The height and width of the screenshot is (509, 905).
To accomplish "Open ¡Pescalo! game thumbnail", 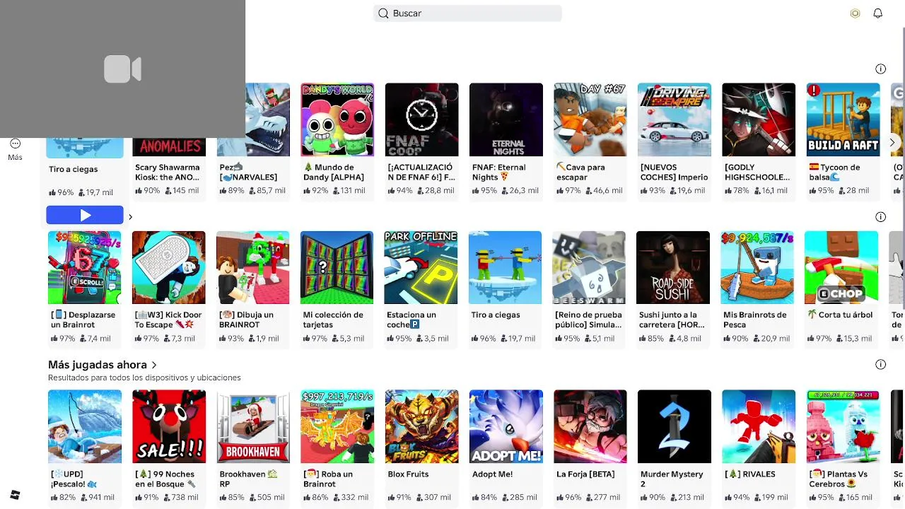I will click(x=85, y=426).
